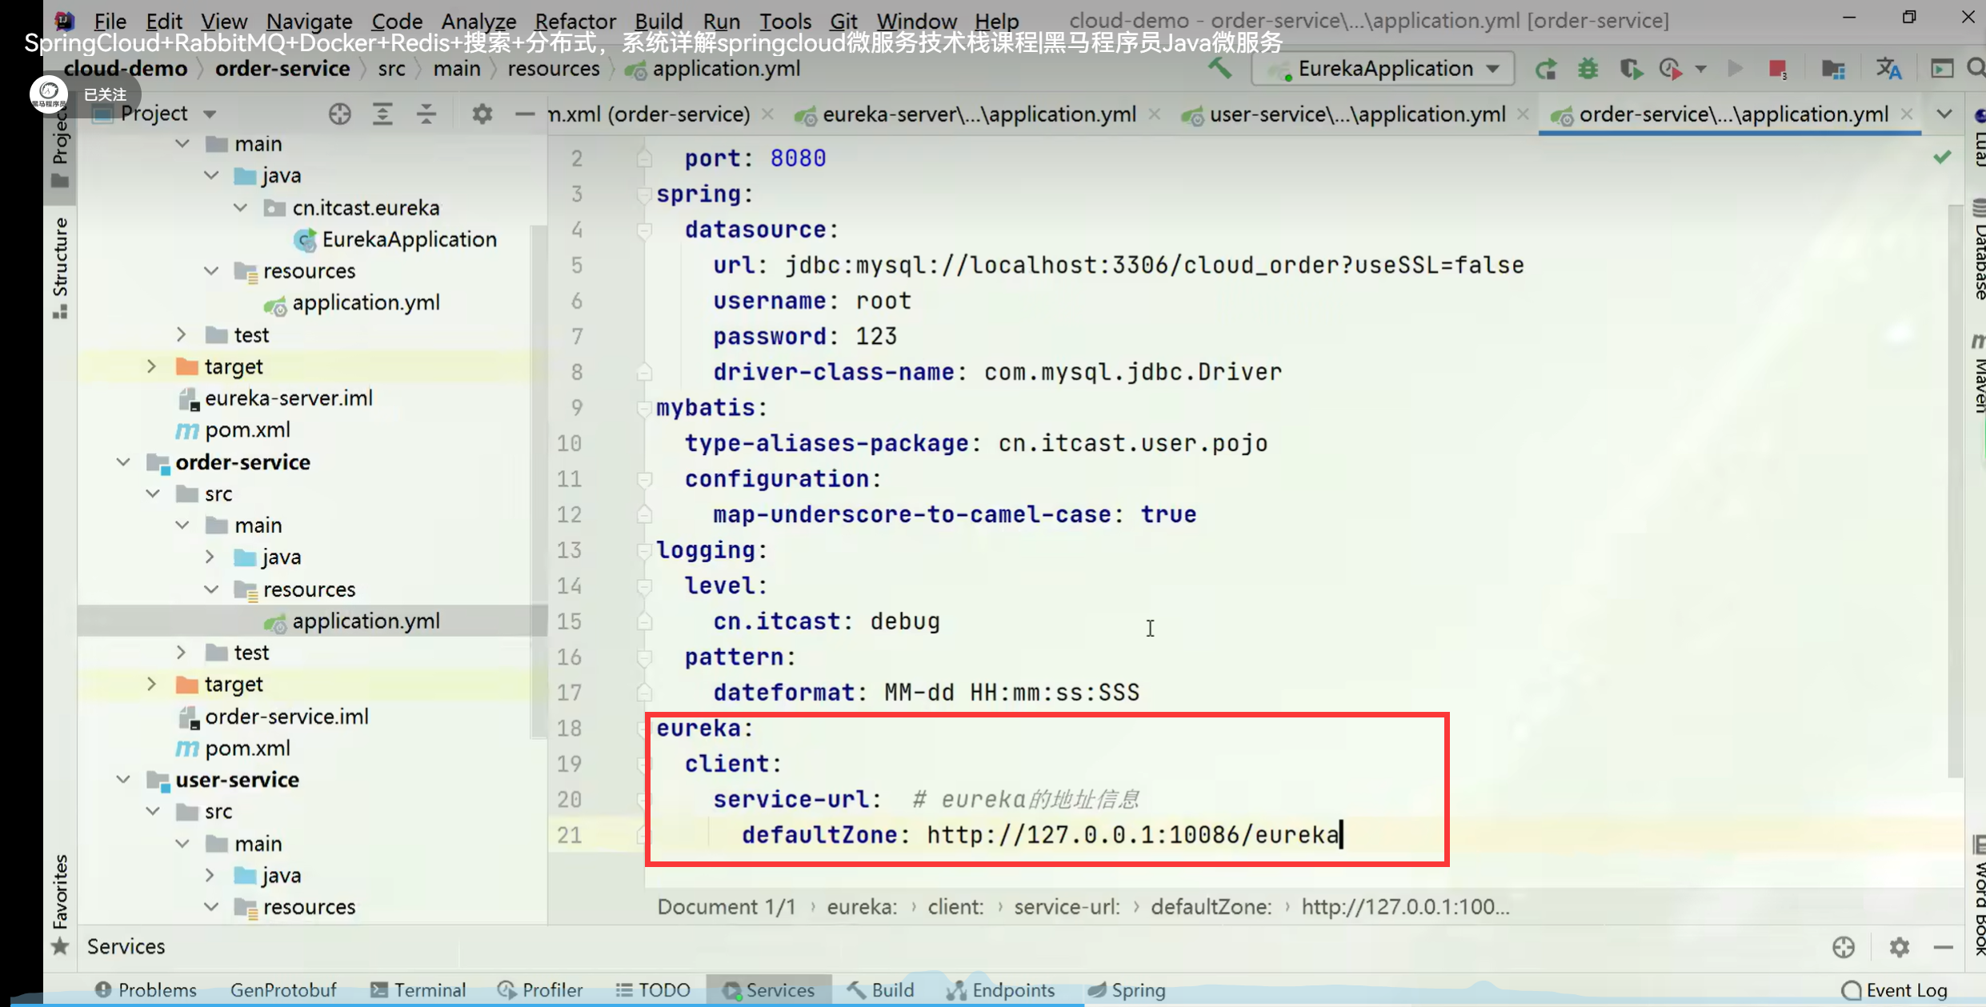Select EurekaApplication class in project tree
This screenshot has width=1986, height=1007.
pos(409,239)
